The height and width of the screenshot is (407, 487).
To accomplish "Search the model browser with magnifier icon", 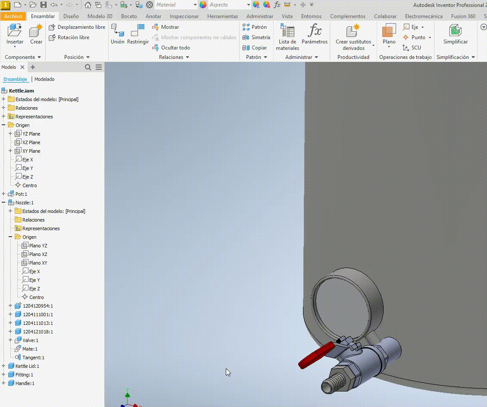I will click(x=88, y=67).
